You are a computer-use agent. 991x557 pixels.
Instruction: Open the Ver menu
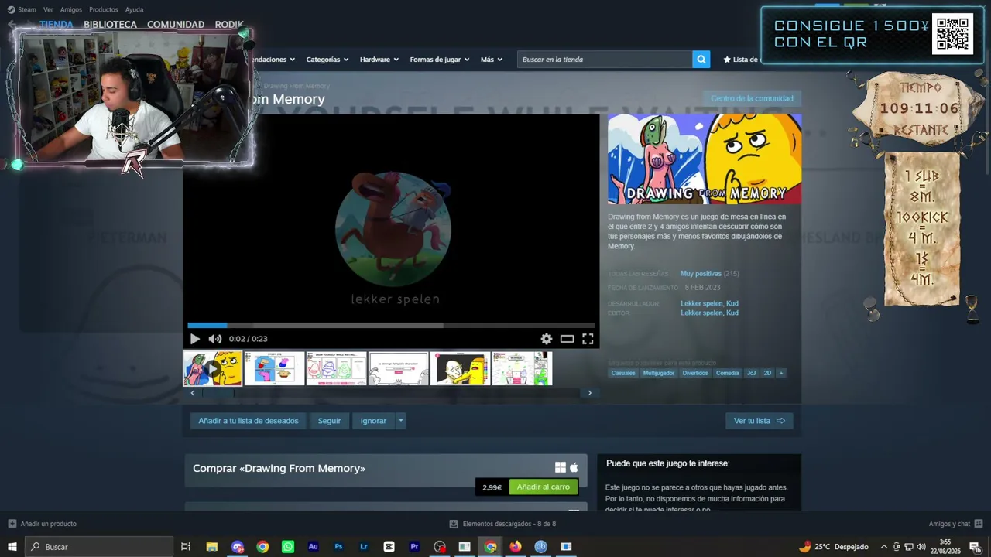[48, 9]
